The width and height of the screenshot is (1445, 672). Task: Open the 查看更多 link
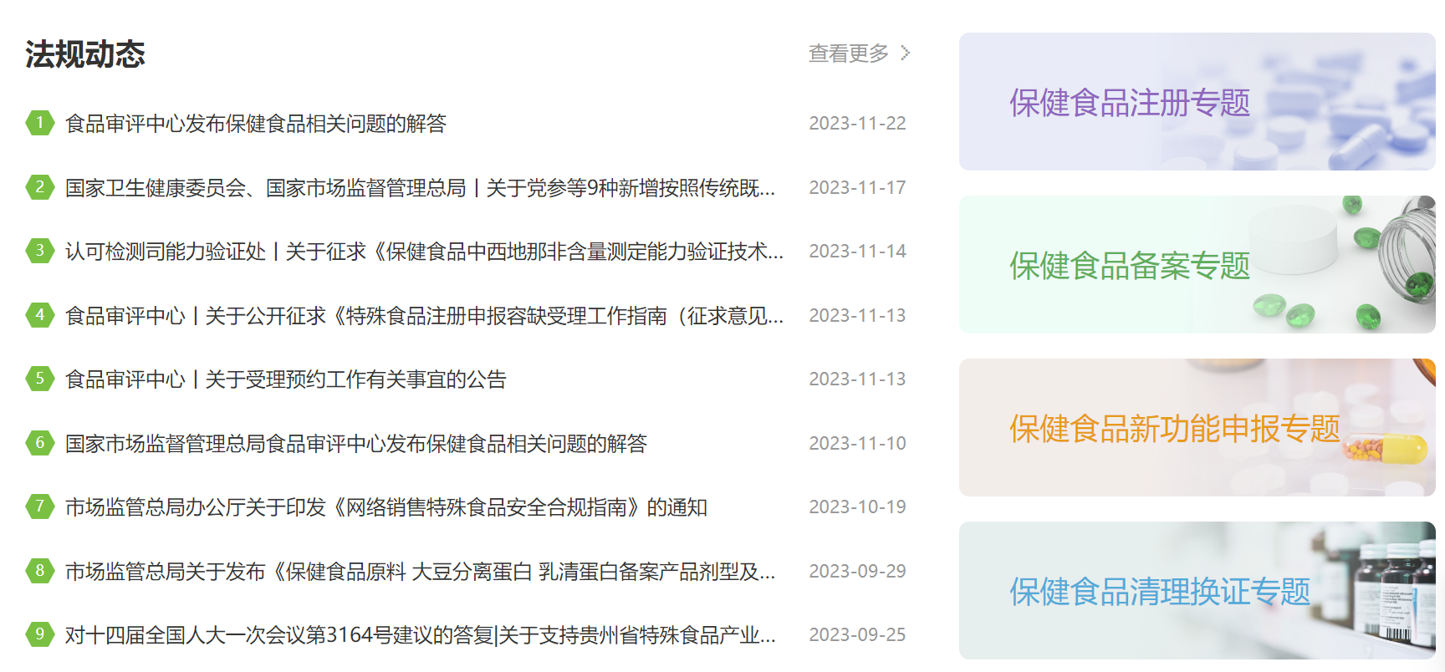click(x=848, y=53)
